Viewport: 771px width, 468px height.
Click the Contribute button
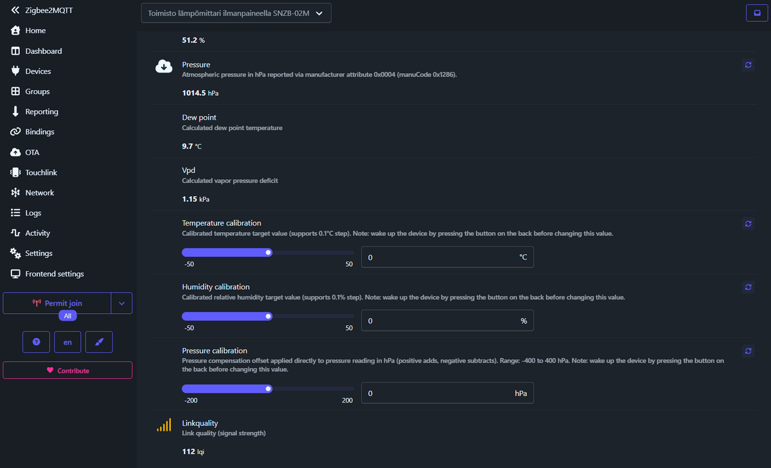pos(67,370)
